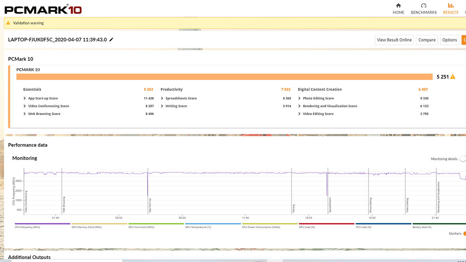
Task: Toggle the Markers switch
Action: tap(464, 234)
